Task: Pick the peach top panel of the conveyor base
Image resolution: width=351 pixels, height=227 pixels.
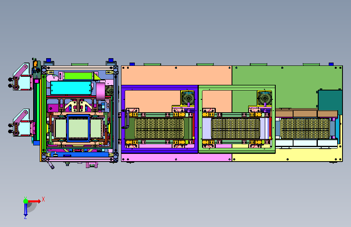Action: tap(177, 75)
